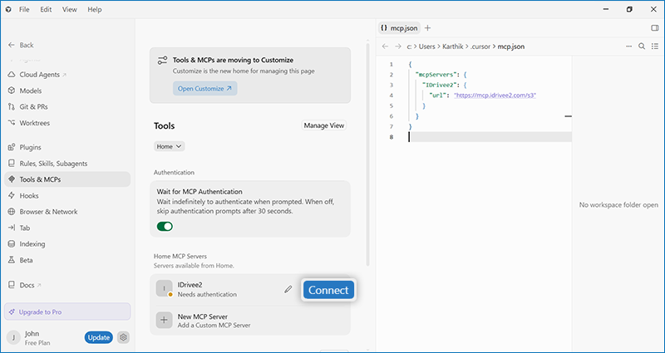Go Back from settings sidebar
The image size is (665, 353).
tap(21, 45)
